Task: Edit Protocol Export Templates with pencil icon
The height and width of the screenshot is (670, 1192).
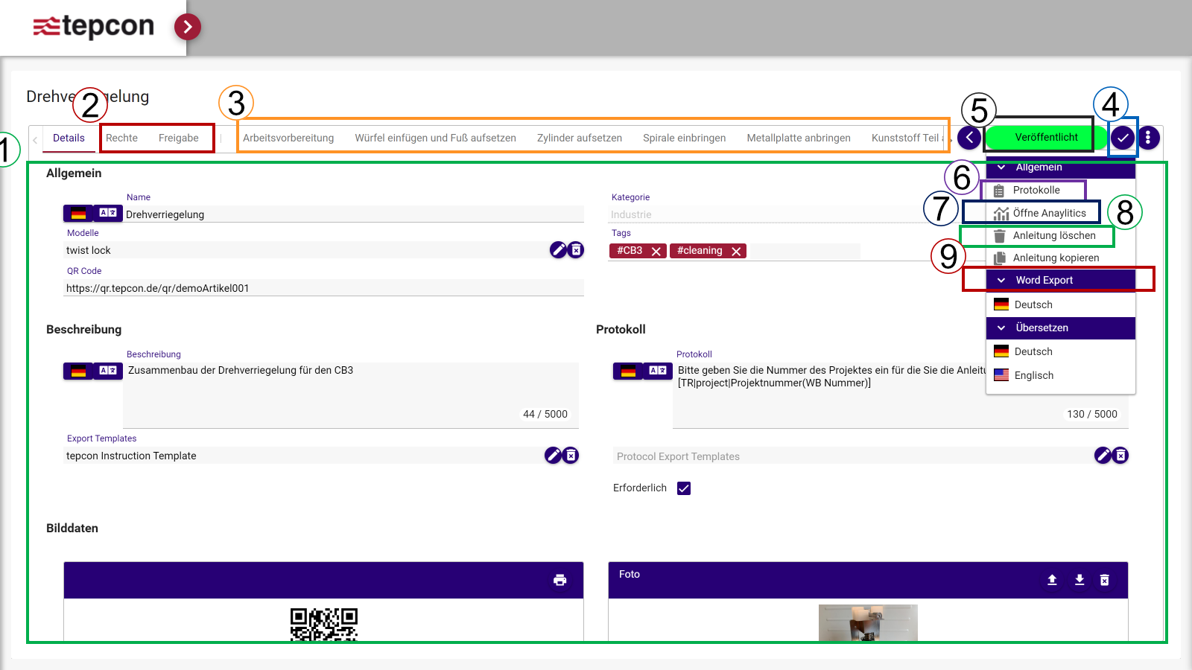Action: point(1103,456)
